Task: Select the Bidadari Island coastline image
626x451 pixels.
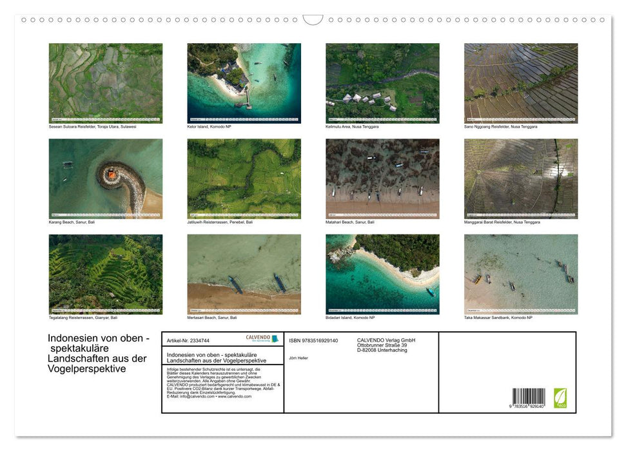Action: pos(382,274)
